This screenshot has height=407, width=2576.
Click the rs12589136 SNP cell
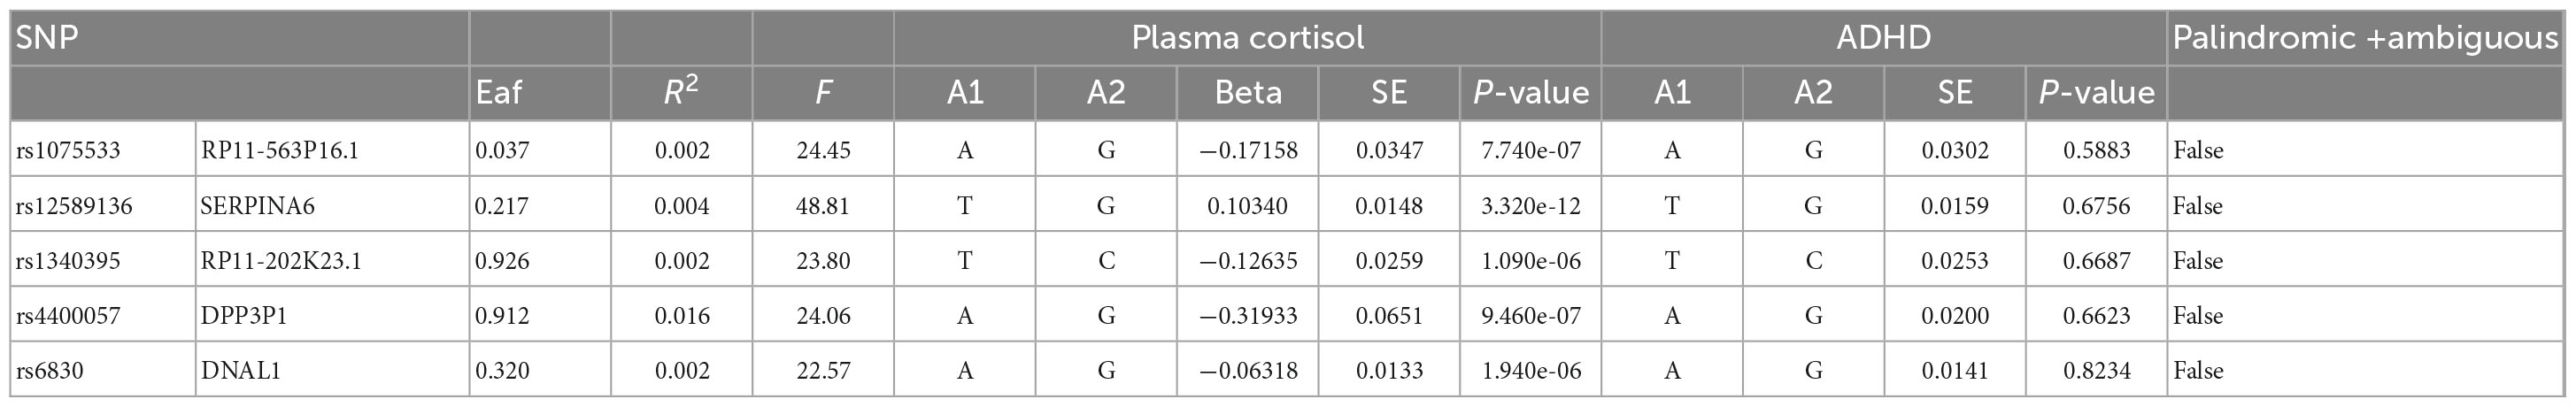pos(103,205)
